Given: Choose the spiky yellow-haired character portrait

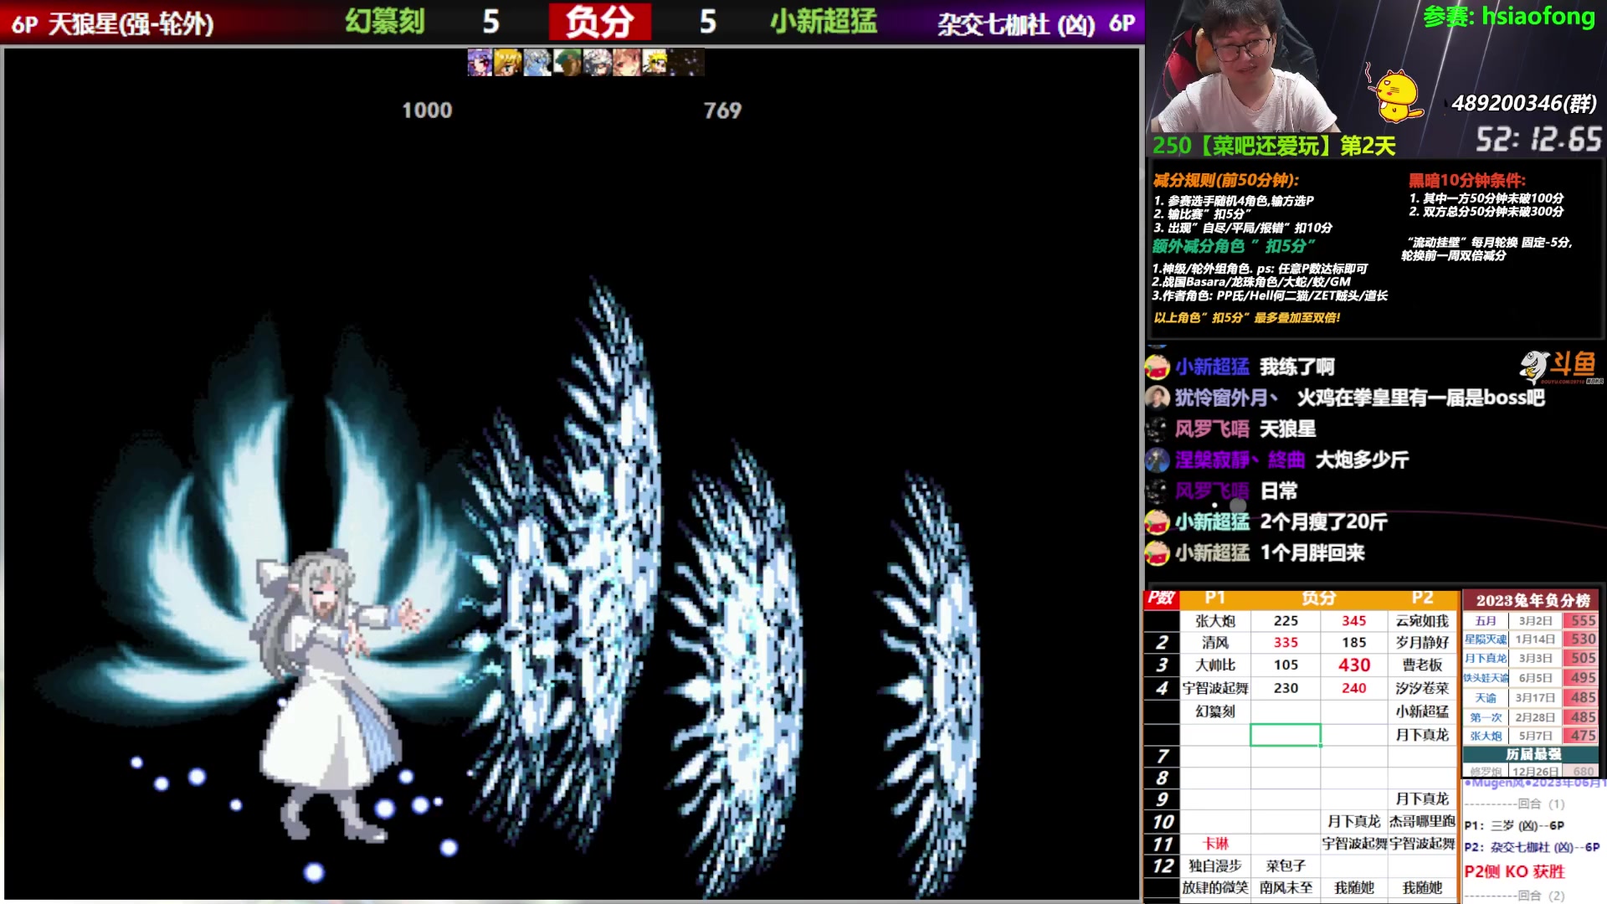Looking at the screenshot, I should click(655, 63).
